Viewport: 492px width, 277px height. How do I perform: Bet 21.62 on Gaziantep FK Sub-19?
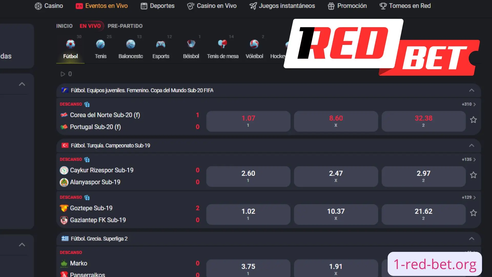pos(423,214)
